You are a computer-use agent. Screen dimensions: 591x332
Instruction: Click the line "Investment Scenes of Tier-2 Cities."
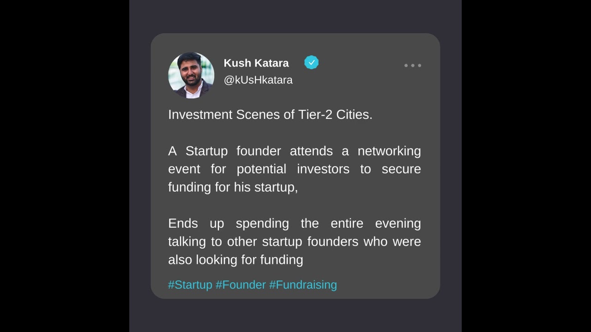tap(270, 115)
